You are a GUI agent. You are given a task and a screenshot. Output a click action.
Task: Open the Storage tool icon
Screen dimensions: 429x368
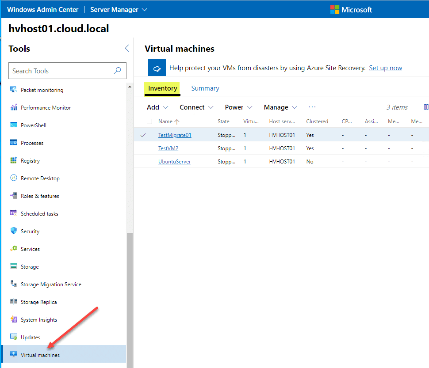14,266
